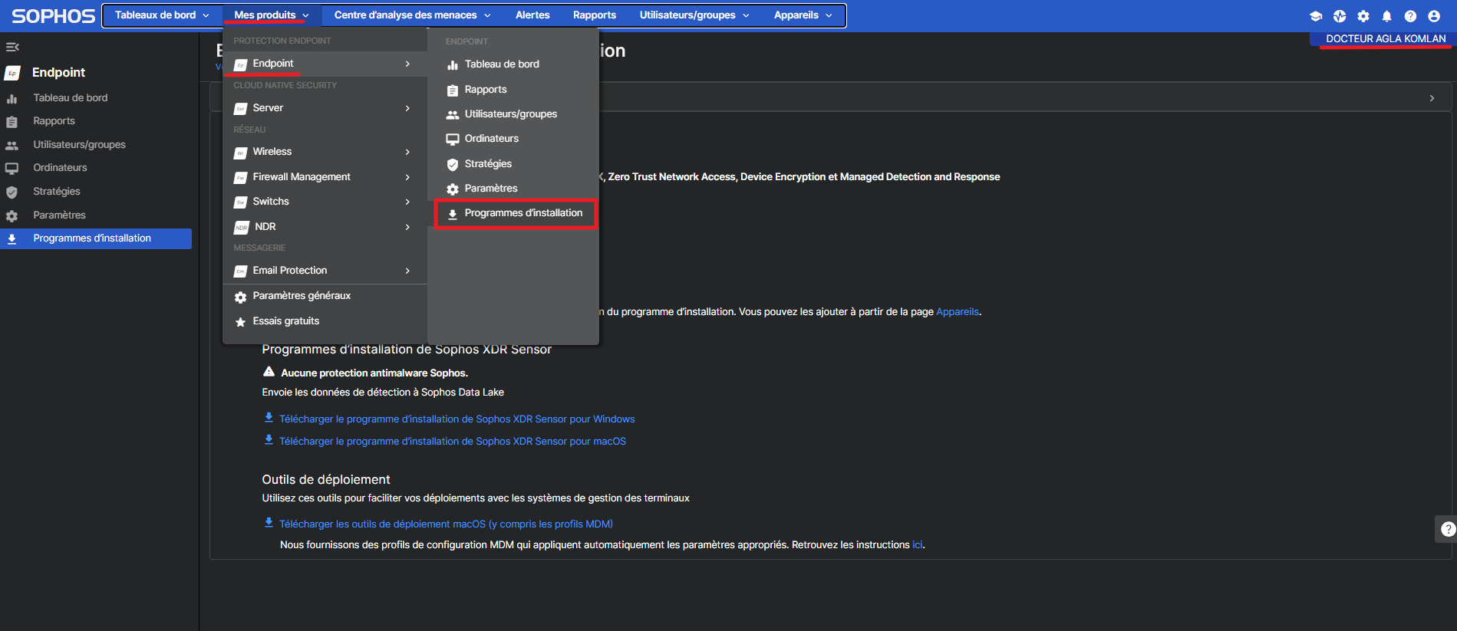Open Paramètres généraux gear icon in products menu
Image resolution: width=1457 pixels, height=631 pixels.
(x=240, y=297)
